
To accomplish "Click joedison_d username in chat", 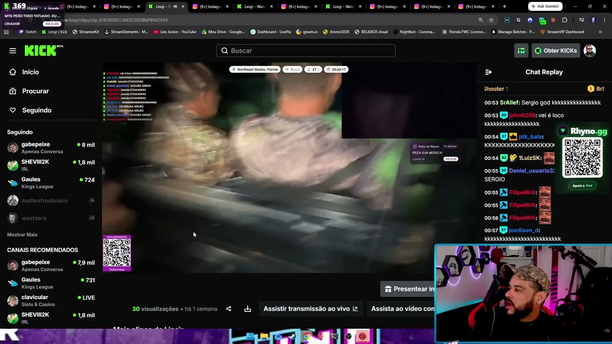I will point(524,230).
